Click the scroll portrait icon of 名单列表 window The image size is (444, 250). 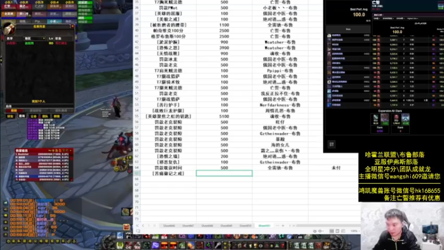(x=9, y=29)
